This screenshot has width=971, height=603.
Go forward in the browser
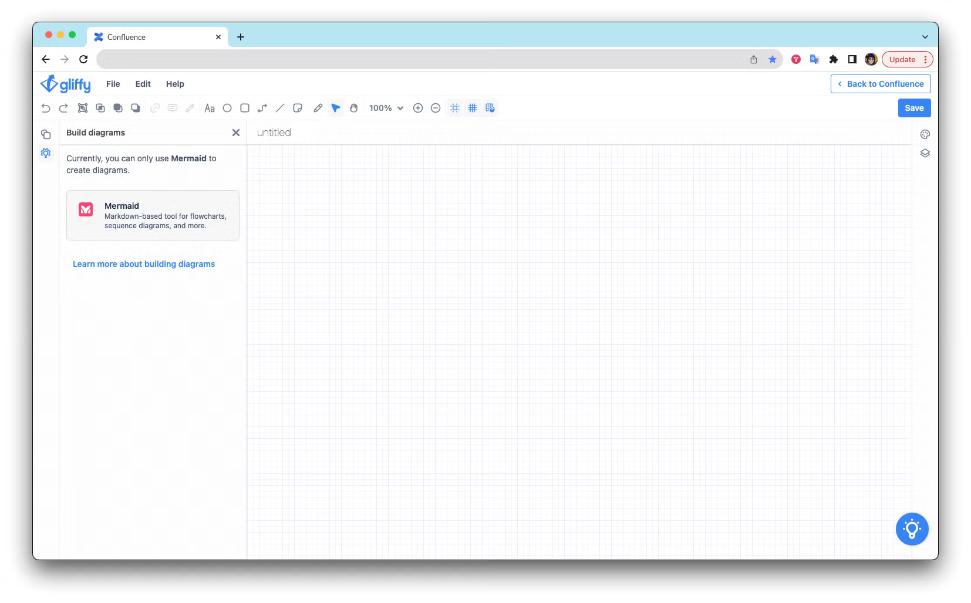tap(65, 59)
